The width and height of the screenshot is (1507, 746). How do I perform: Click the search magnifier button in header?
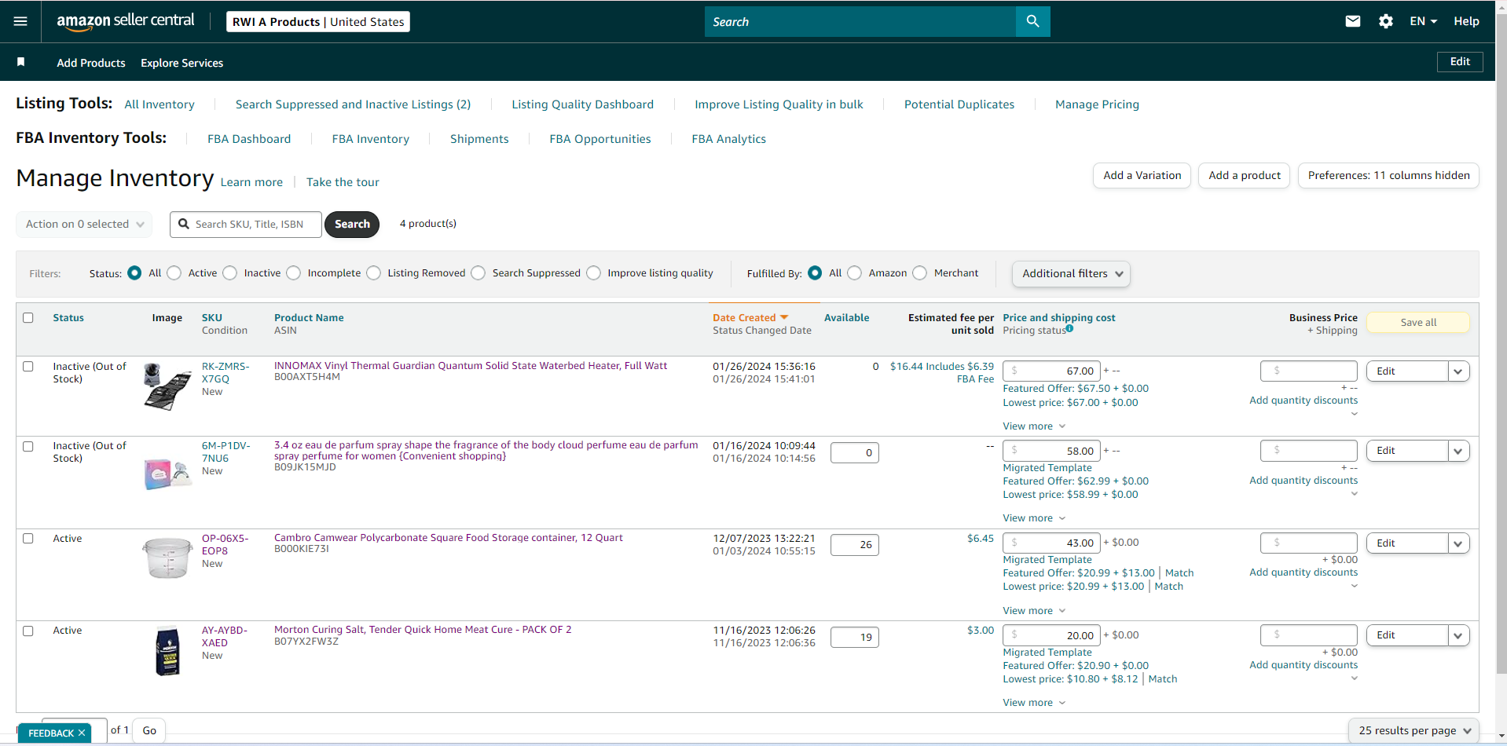[1032, 21]
